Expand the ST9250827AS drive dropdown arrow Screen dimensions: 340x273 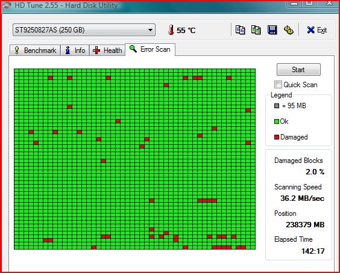pyautogui.click(x=150, y=30)
